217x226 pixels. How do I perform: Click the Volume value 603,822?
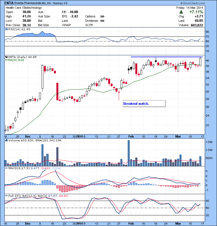click(x=197, y=25)
